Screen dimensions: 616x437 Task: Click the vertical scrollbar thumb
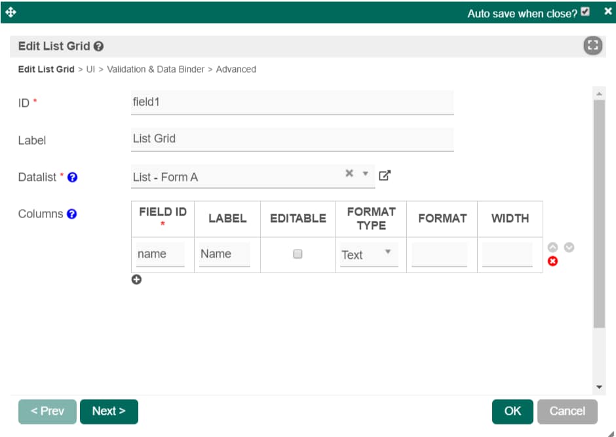(599, 214)
